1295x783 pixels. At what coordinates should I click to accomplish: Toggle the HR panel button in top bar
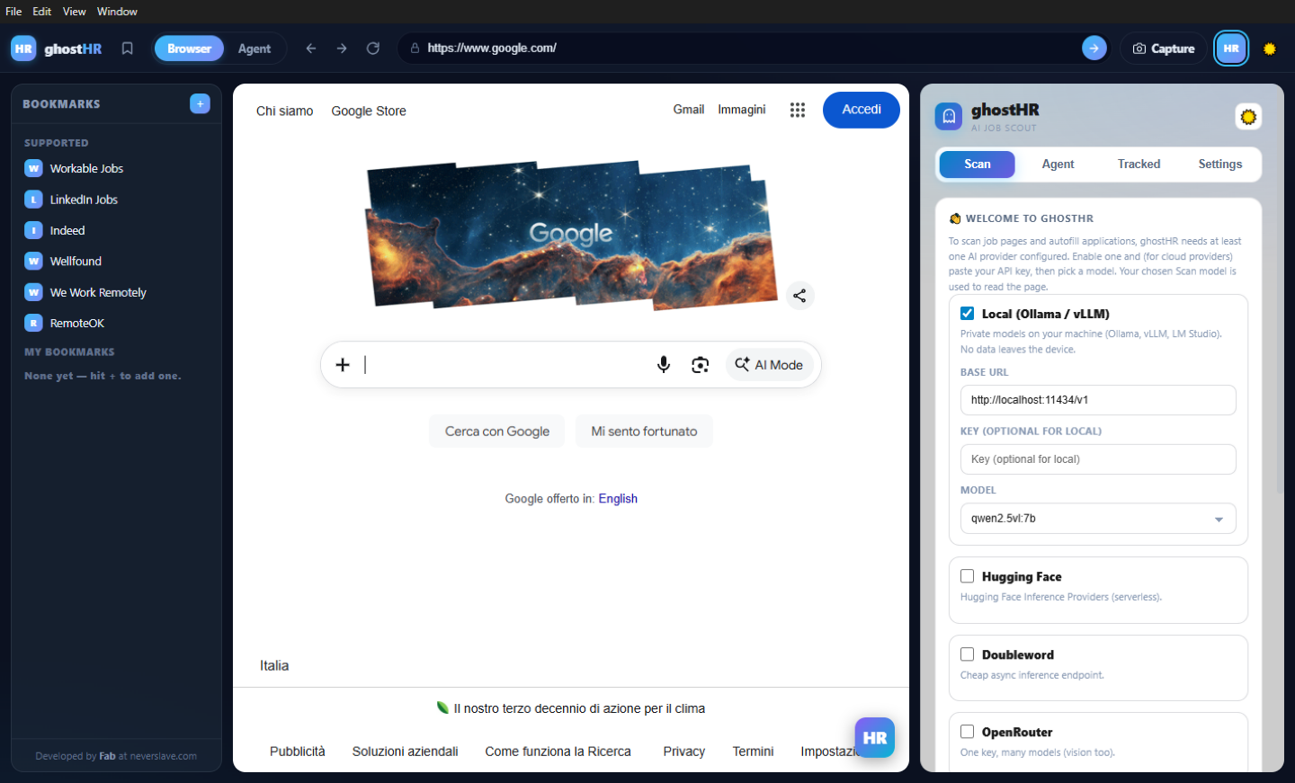[x=1231, y=49]
